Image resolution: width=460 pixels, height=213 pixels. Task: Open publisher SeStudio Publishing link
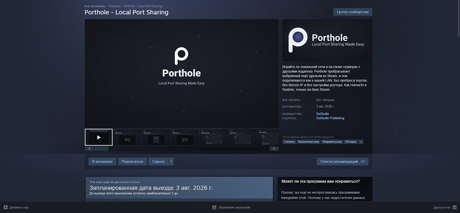click(x=330, y=118)
